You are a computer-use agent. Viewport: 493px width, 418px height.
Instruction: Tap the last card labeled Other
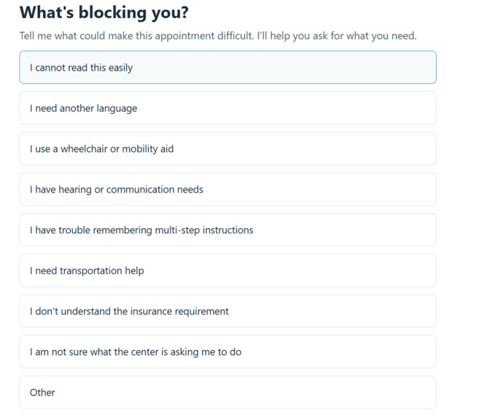[228, 392]
